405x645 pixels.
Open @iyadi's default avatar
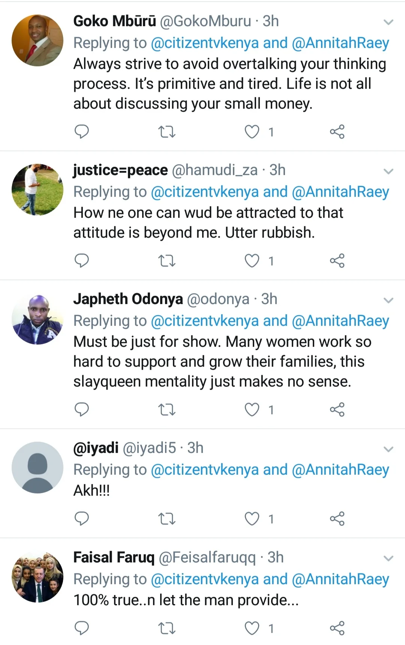[x=37, y=467]
